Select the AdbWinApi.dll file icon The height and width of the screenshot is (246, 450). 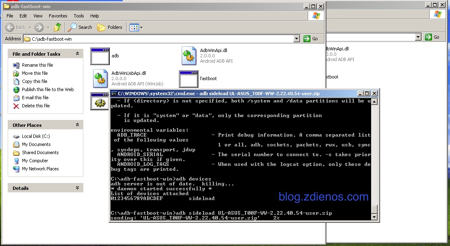pos(189,56)
